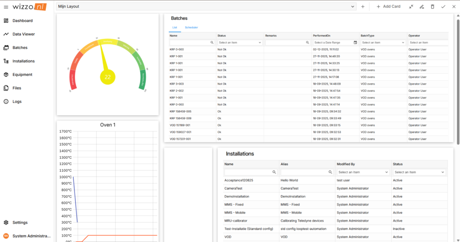Click the Oven 1 chart title

[108, 125]
